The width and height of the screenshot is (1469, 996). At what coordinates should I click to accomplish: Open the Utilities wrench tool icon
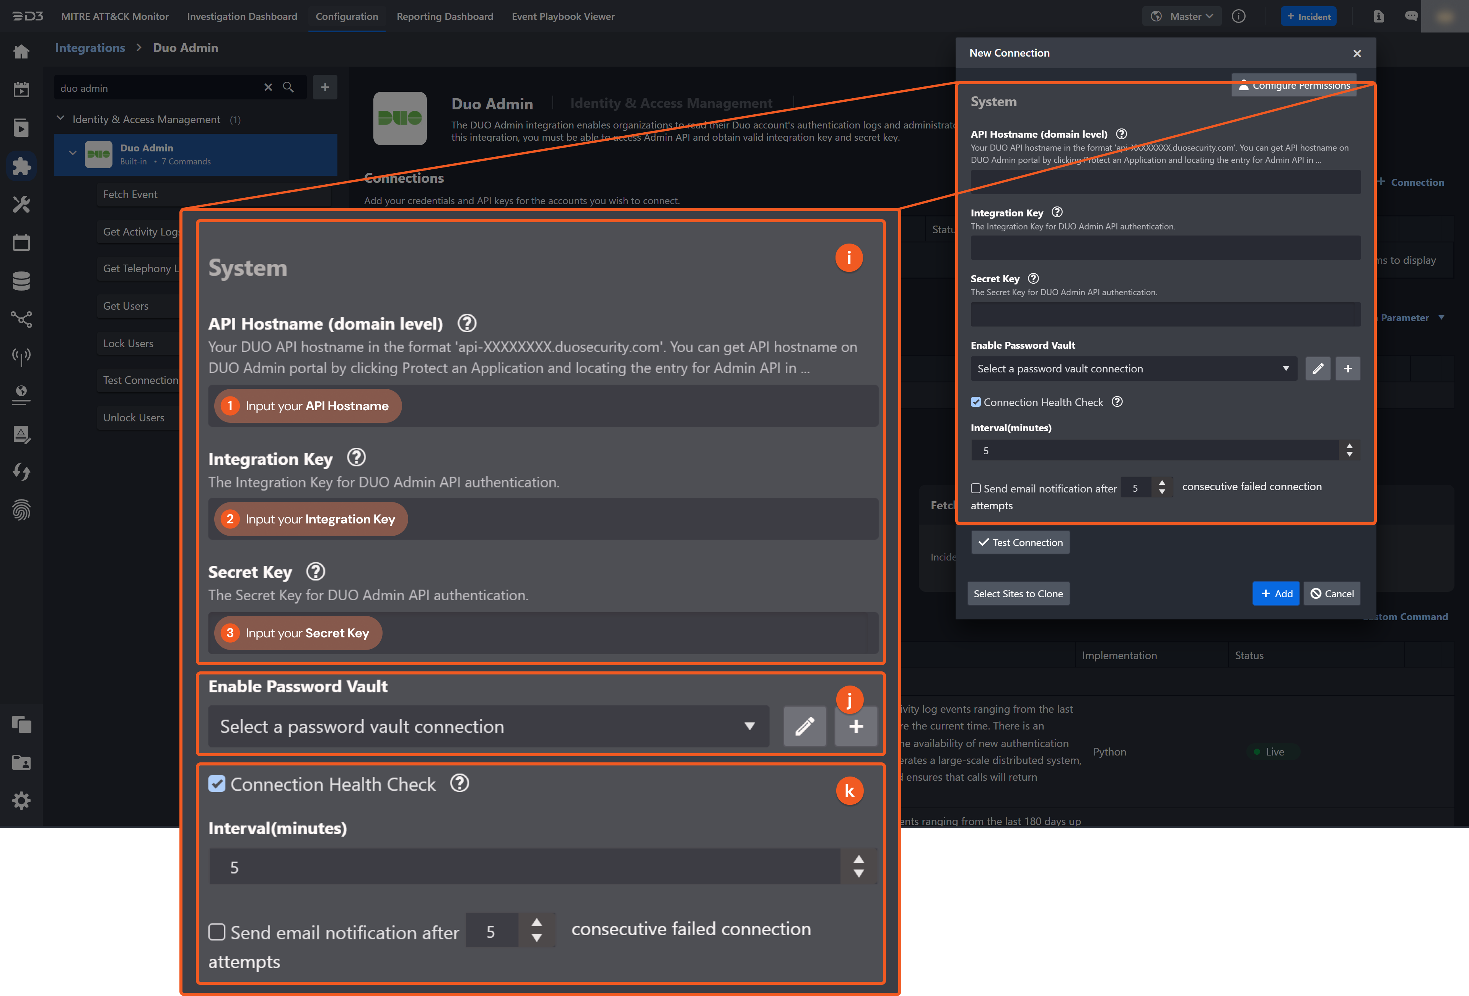(x=21, y=204)
